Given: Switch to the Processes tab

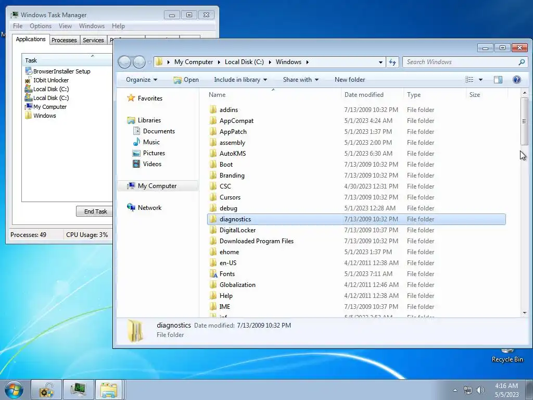Looking at the screenshot, I should click(x=64, y=40).
